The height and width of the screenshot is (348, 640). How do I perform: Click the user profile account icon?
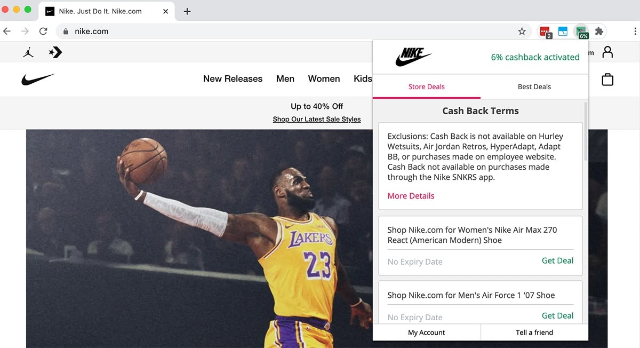[x=607, y=52]
